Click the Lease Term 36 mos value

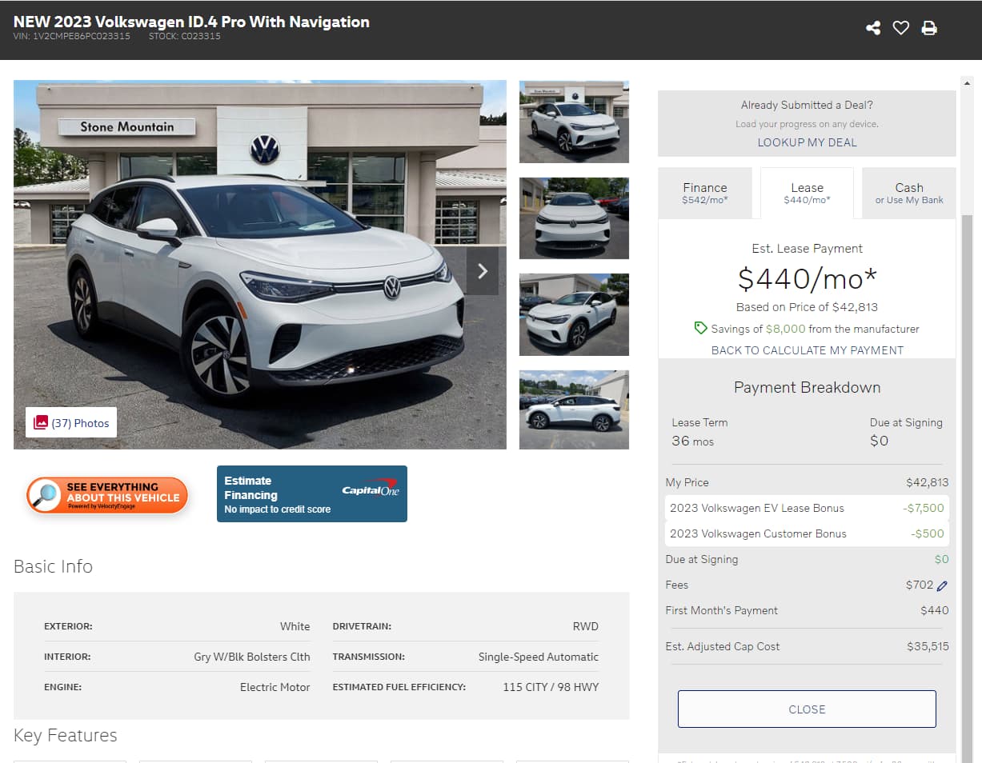693,441
